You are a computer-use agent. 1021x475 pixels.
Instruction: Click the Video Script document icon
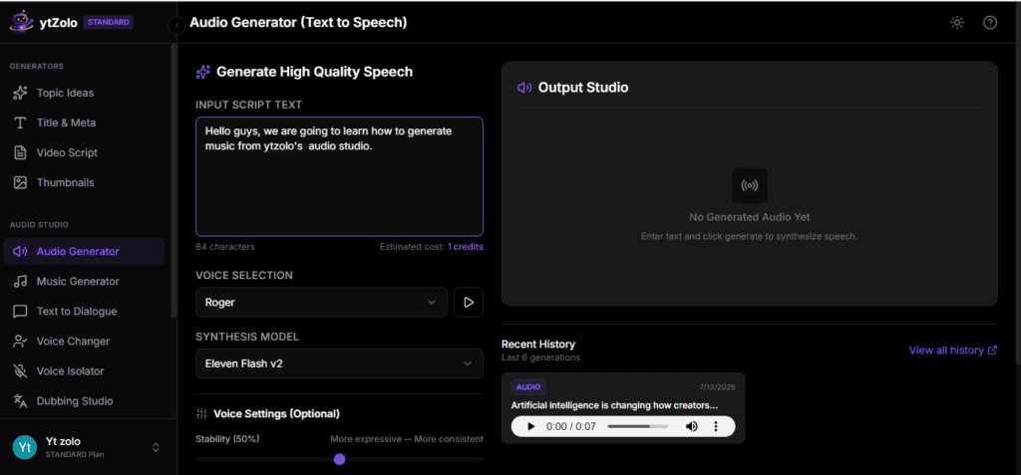tap(20, 152)
